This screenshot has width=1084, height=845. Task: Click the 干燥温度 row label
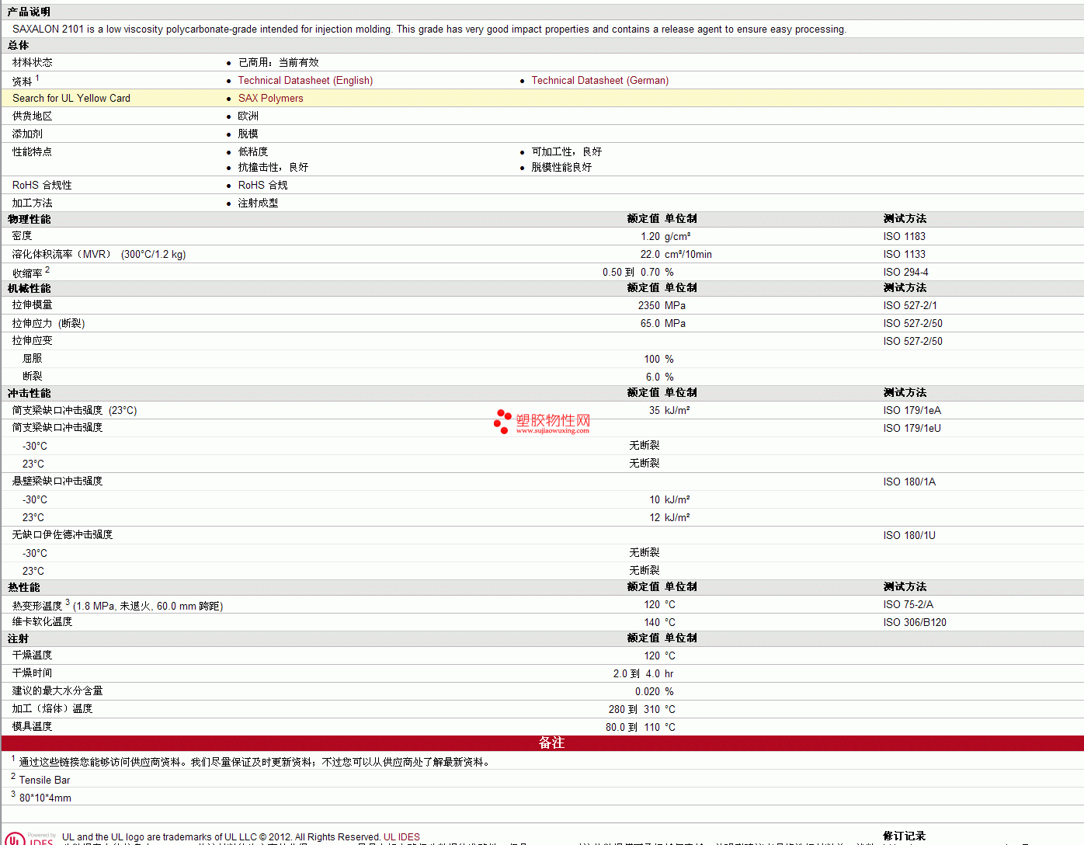(x=32, y=655)
